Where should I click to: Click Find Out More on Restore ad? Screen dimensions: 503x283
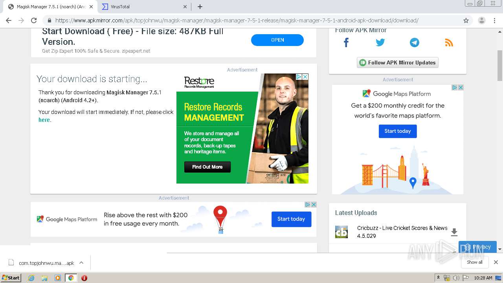point(207,167)
